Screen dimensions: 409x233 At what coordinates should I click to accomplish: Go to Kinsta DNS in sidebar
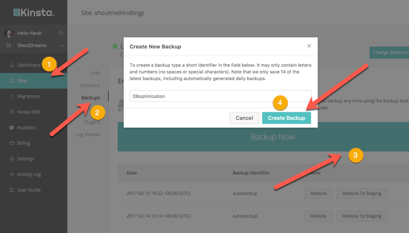coord(29,112)
